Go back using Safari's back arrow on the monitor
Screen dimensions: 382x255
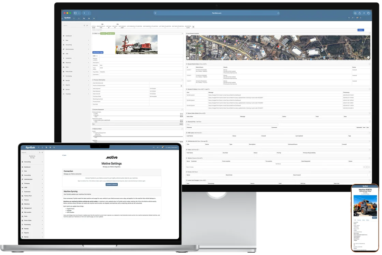click(x=84, y=13)
